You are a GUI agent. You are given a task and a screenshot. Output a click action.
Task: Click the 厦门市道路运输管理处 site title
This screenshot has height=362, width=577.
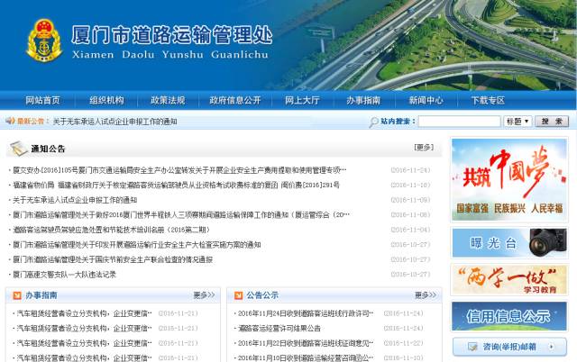(x=171, y=35)
